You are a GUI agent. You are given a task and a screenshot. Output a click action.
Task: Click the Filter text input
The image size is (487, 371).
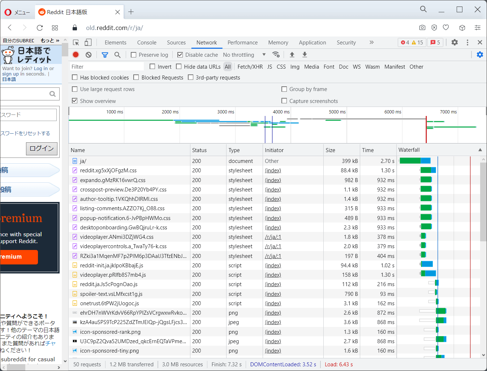(x=107, y=66)
